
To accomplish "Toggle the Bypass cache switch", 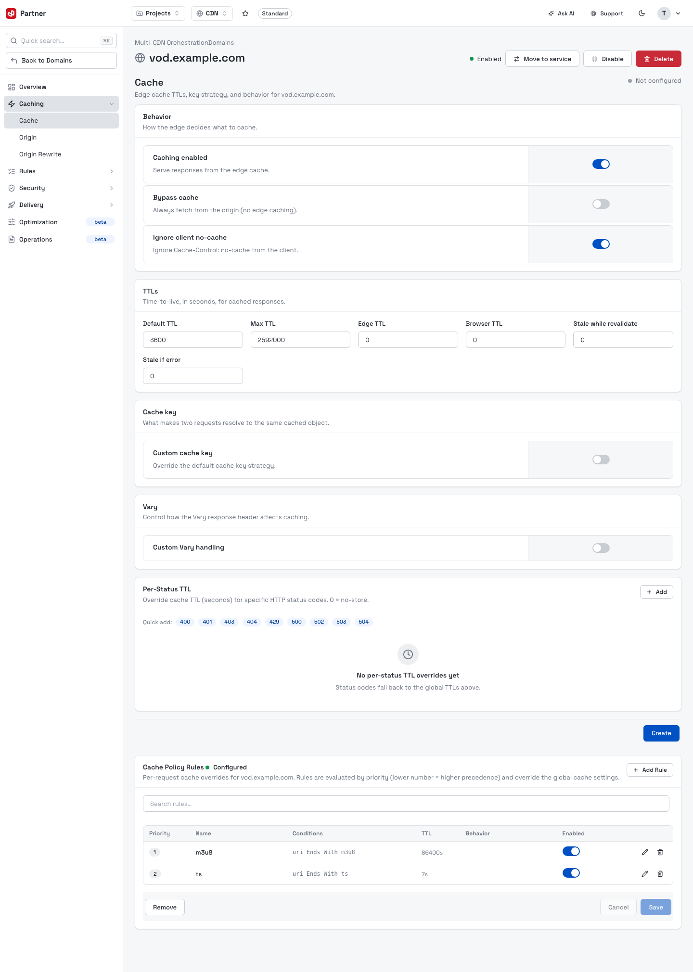I will click(x=601, y=204).
